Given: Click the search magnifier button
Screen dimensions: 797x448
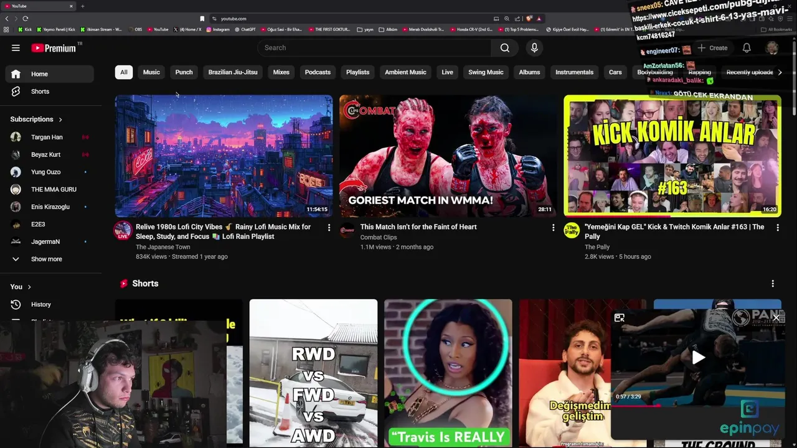Looking at the screenshot, I should click(x=505, y=48).
